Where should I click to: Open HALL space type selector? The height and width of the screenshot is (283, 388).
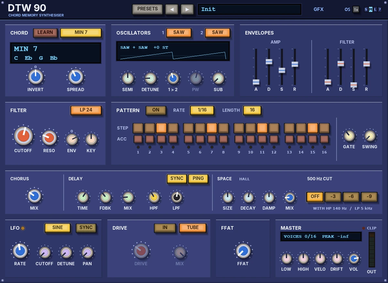pyautogui.click(x=244, y=179)
